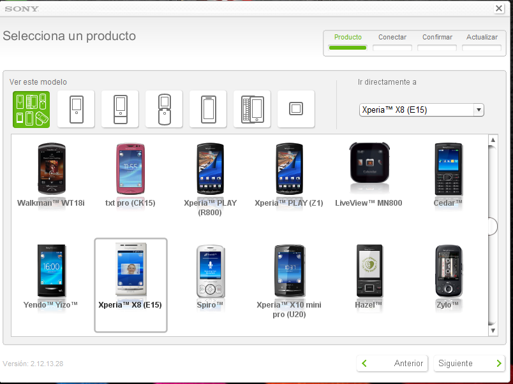Click the product list scroll up arrow

point(493,139)
